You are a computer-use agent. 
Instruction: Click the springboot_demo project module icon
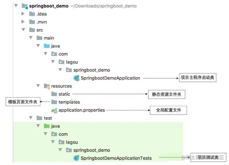[x=25, y=6]
